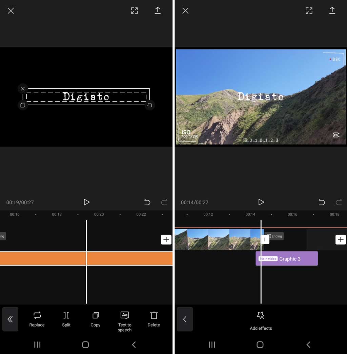The width and height of the screenshot is (347, 354).
Task: Tap the transition button between clips
Action: [x=265, y=240]
